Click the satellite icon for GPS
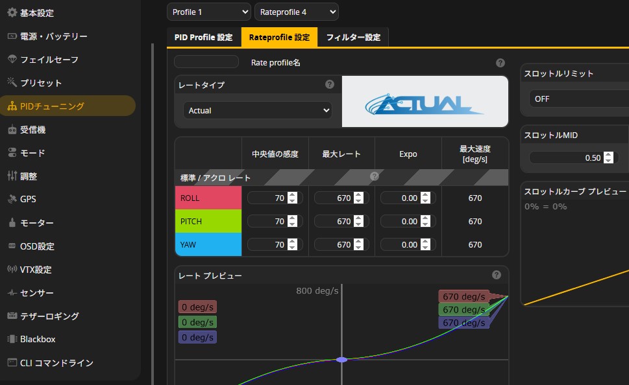The image size is (629, 385). tap(12, 200)
